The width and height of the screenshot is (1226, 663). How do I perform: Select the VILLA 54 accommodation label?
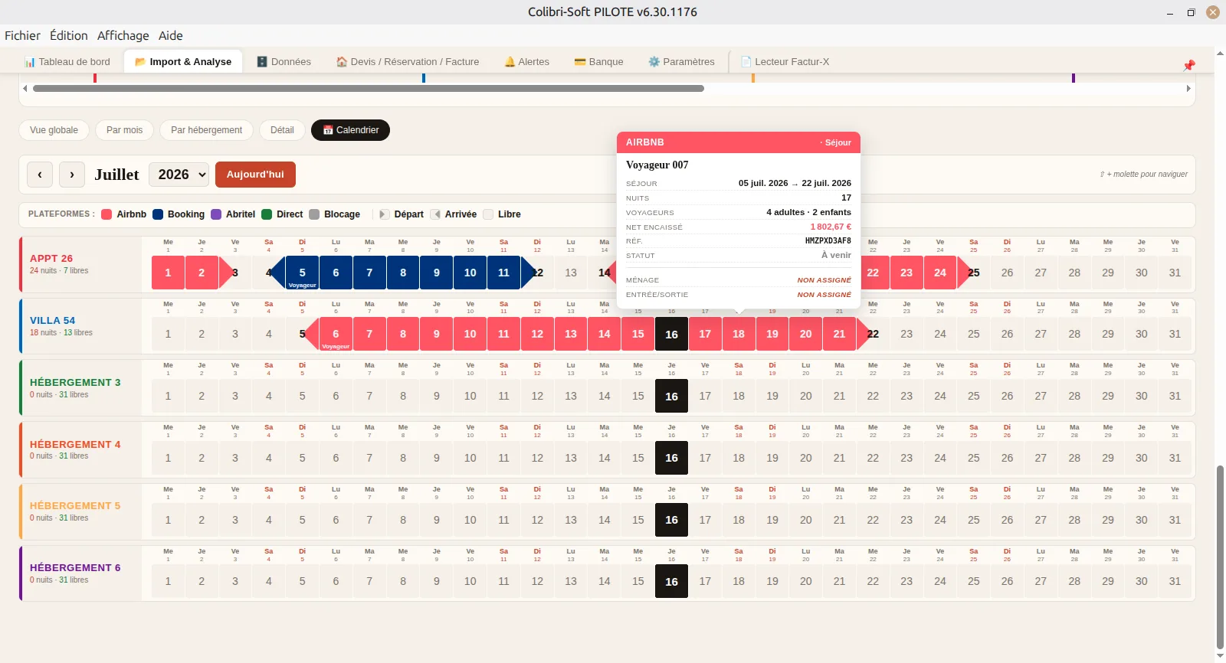(52, 321)
